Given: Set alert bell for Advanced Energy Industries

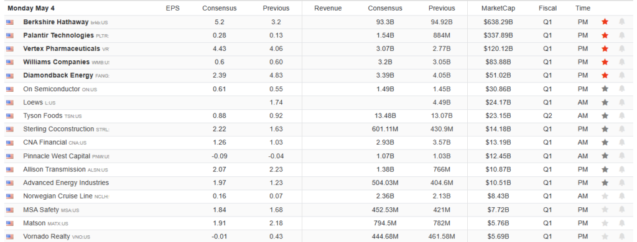Looking at the screenshot, I should (621, 183).
